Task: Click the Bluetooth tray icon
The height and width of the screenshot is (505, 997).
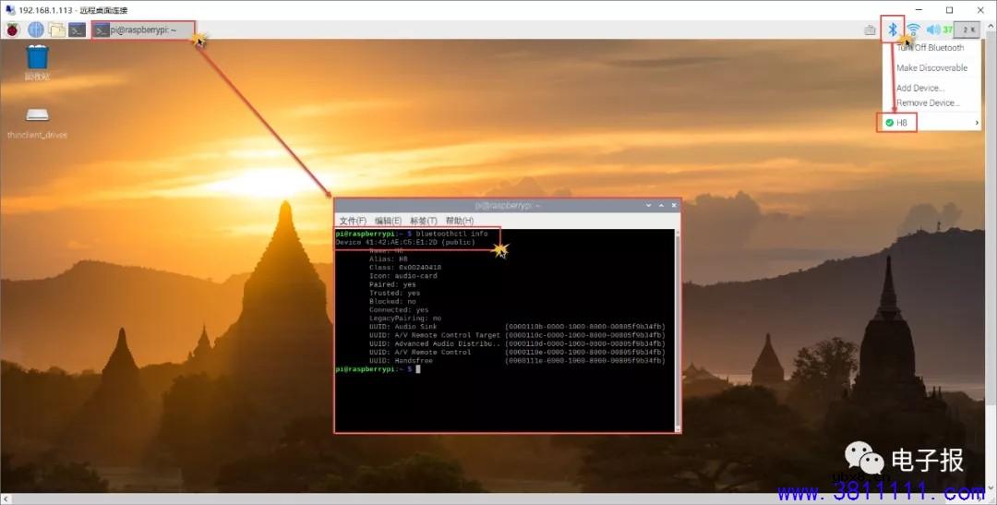Action: [x=892, y=30]
